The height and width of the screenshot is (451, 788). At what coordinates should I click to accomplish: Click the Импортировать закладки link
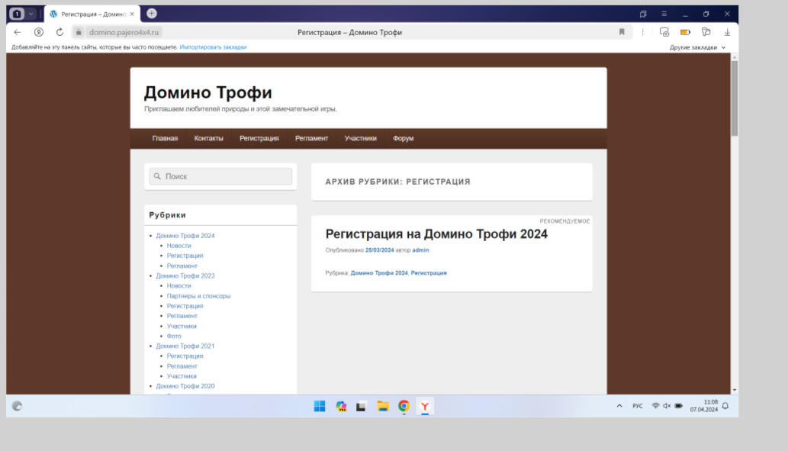point(213,47)
